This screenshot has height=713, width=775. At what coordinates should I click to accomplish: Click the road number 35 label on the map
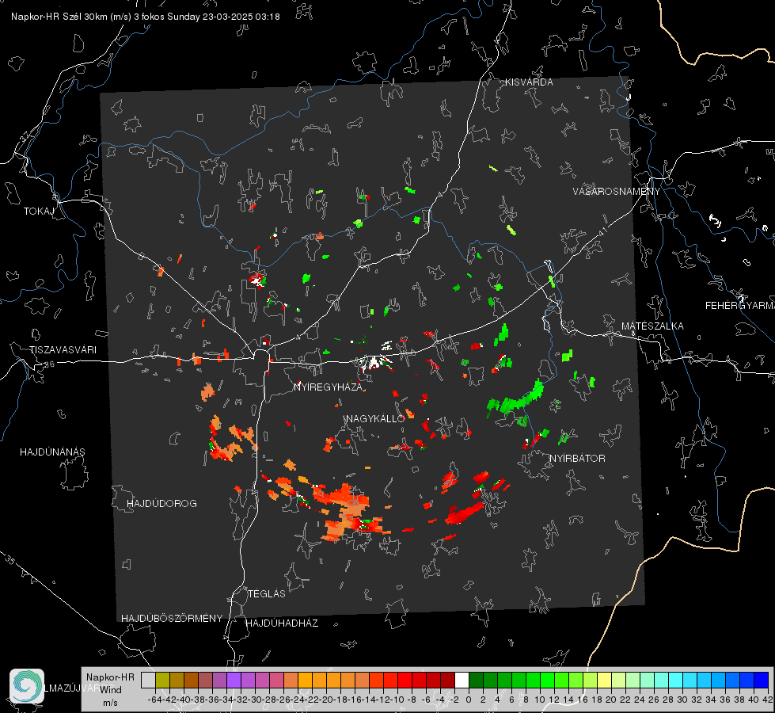pyautogui.click(x=9, y=560)
